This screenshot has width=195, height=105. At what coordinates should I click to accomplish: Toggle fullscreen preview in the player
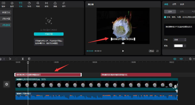click(x=157, y=51)
